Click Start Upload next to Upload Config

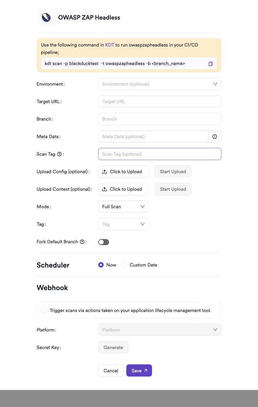pyautogui.click(x=173, y=171)
